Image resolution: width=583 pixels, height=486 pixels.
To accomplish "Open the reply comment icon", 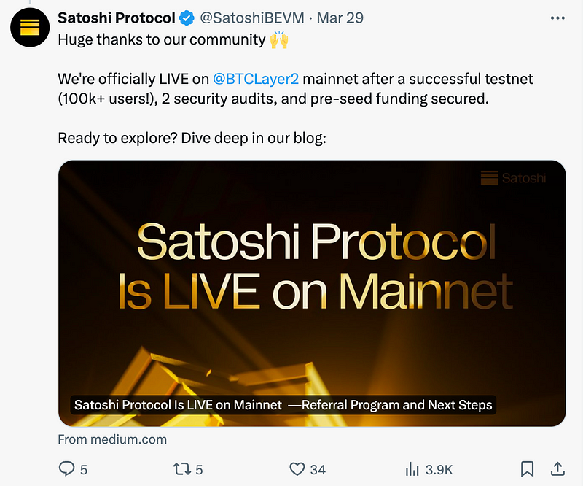I will click(x=66, y=469).
